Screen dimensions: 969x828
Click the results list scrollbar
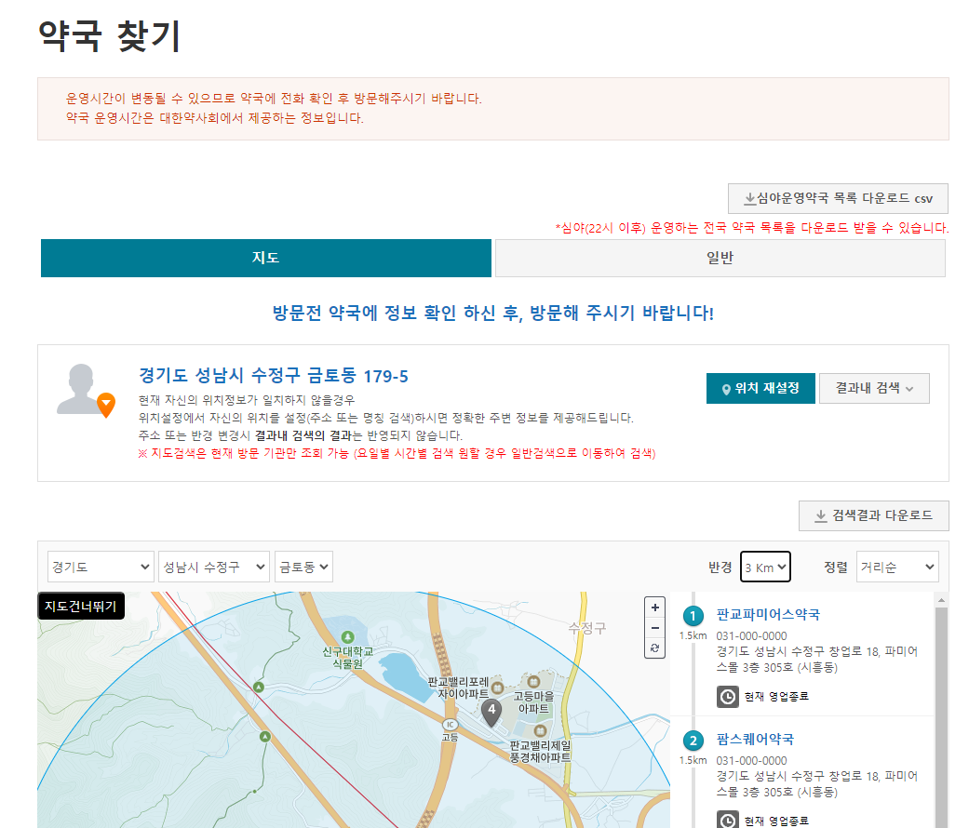tap(941, 716)
